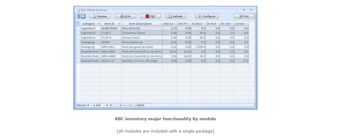
Task: Open the In Stock column dropdown
Action: [204, 24]
